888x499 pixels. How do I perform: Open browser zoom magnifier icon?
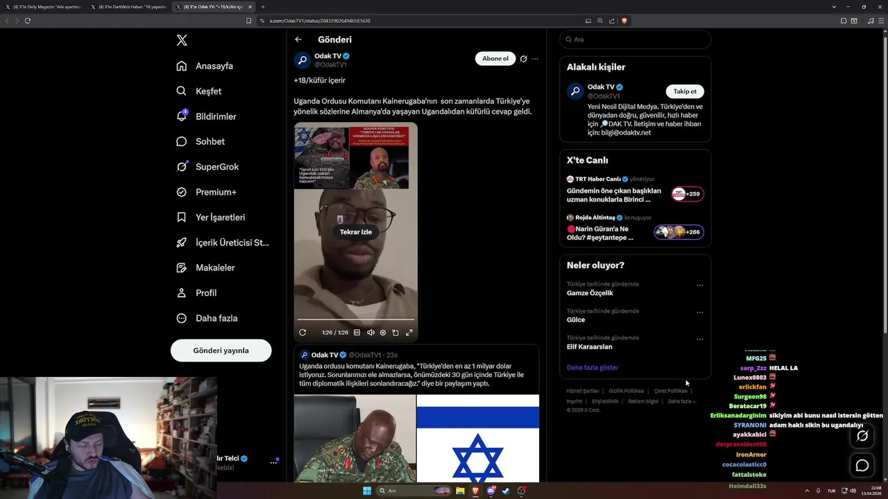[x=600, y=21]
